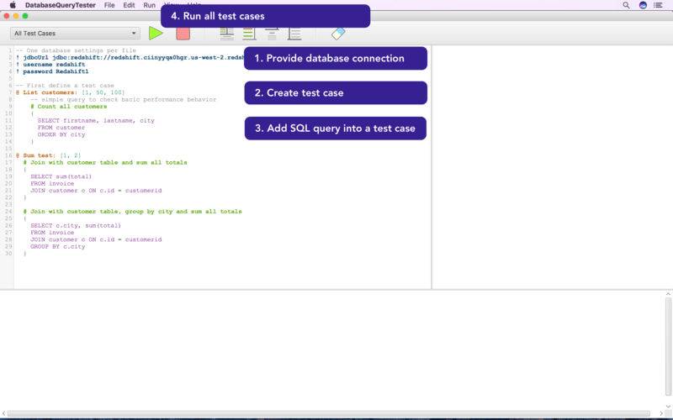
Task: Open the Notification Center list icon
Action: [658, 5]
